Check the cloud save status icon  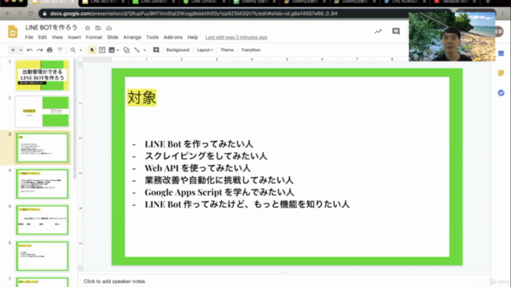pyautogui.click(x=109, y=28)
